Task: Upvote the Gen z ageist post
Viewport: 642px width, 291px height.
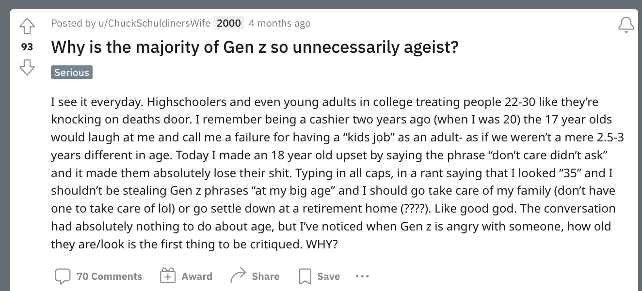Action: point(27,26)
